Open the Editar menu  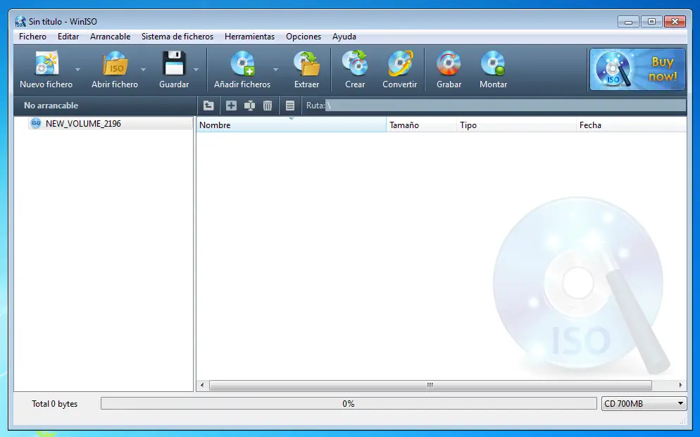point(68,37)
